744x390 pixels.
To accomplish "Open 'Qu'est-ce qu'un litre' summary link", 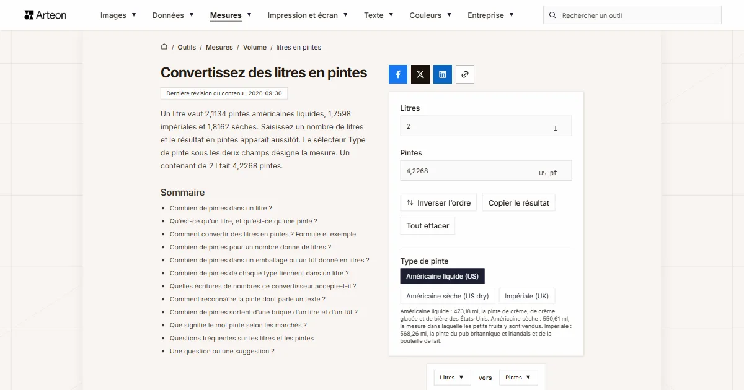I will point(244,221).
